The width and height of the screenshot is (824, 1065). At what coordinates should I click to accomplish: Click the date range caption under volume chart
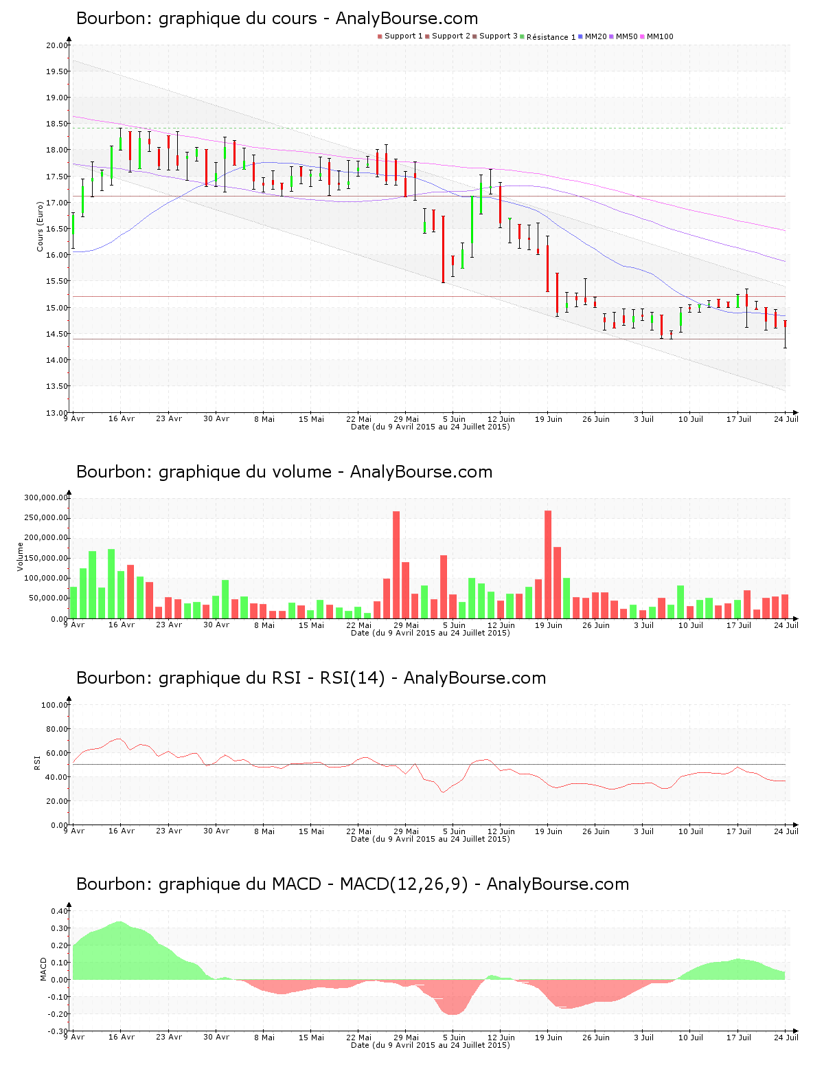(x=431, y=633)
